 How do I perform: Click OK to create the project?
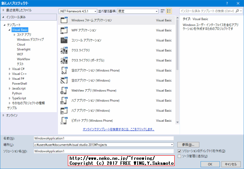click(210, 164)
